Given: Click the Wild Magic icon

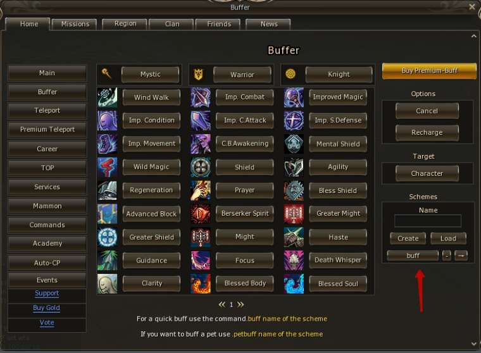Looking at the screenshot, I should point(107,167).
